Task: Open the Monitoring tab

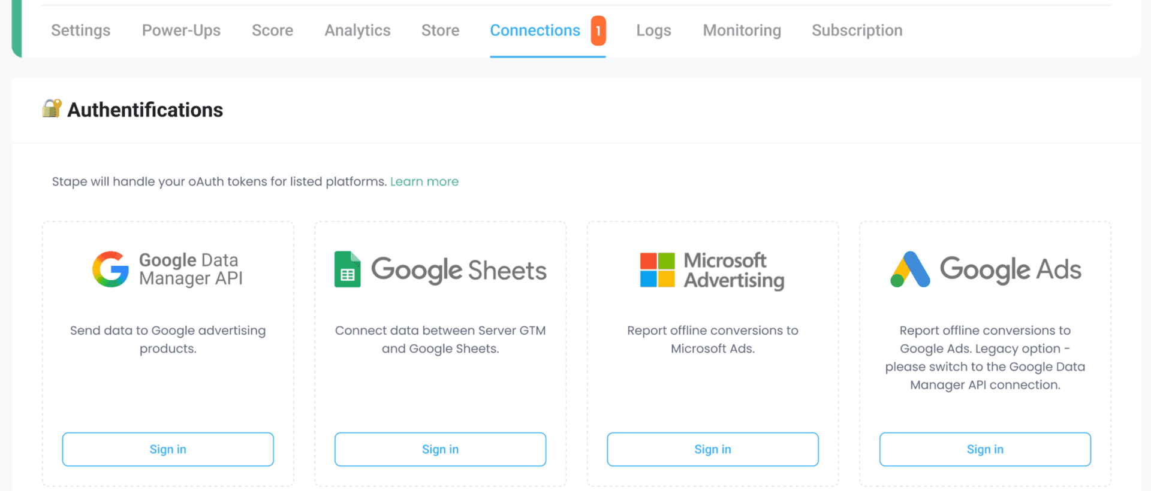Action: coord(742,30)
